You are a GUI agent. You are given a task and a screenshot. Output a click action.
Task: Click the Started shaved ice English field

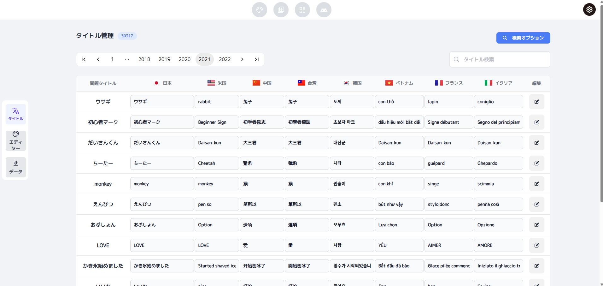[217, 266]
